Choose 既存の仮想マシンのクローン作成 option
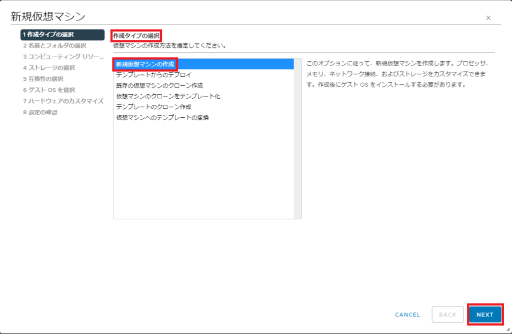This screenshot has width=512, height=334. pos(203,85)
